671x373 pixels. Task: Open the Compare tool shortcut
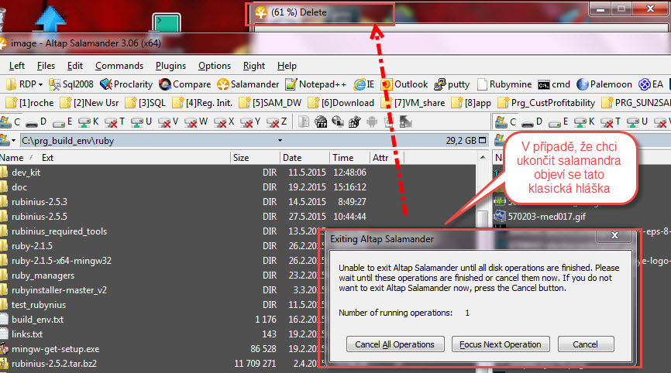coord(185,84)
